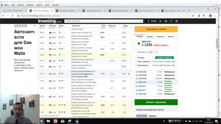This screenshot has width=221, height=124.
Task: Open new browser tab with plus
Action: tap(189, 11)
